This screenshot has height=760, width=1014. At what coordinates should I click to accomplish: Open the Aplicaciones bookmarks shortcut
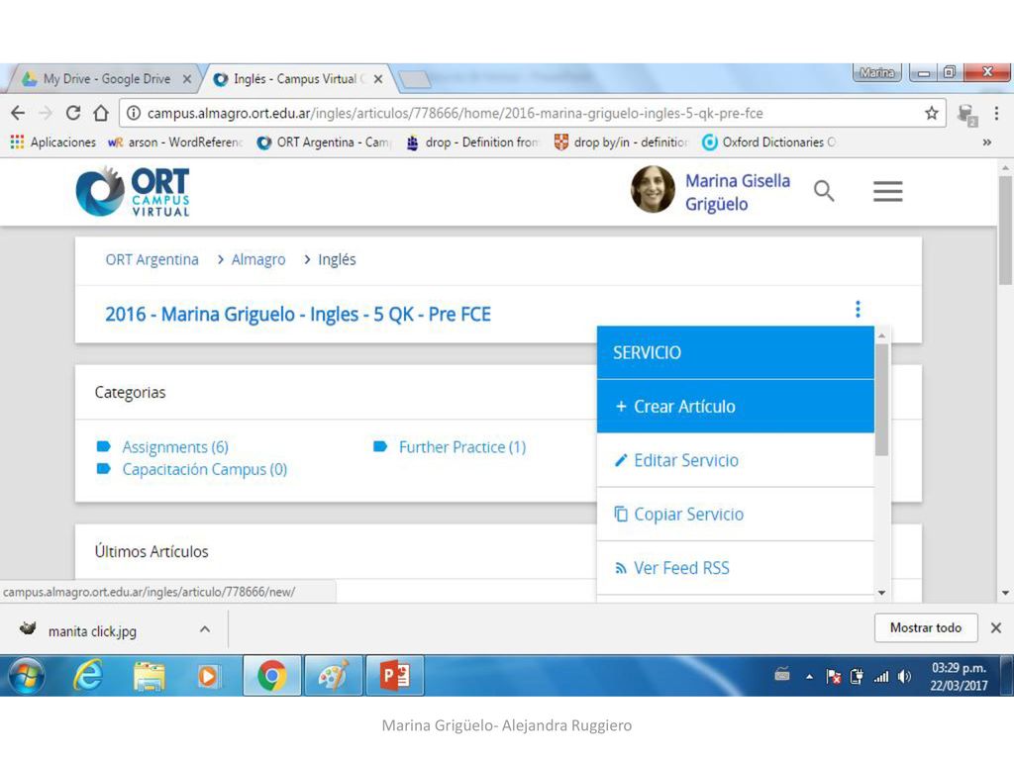pos(53,142)
